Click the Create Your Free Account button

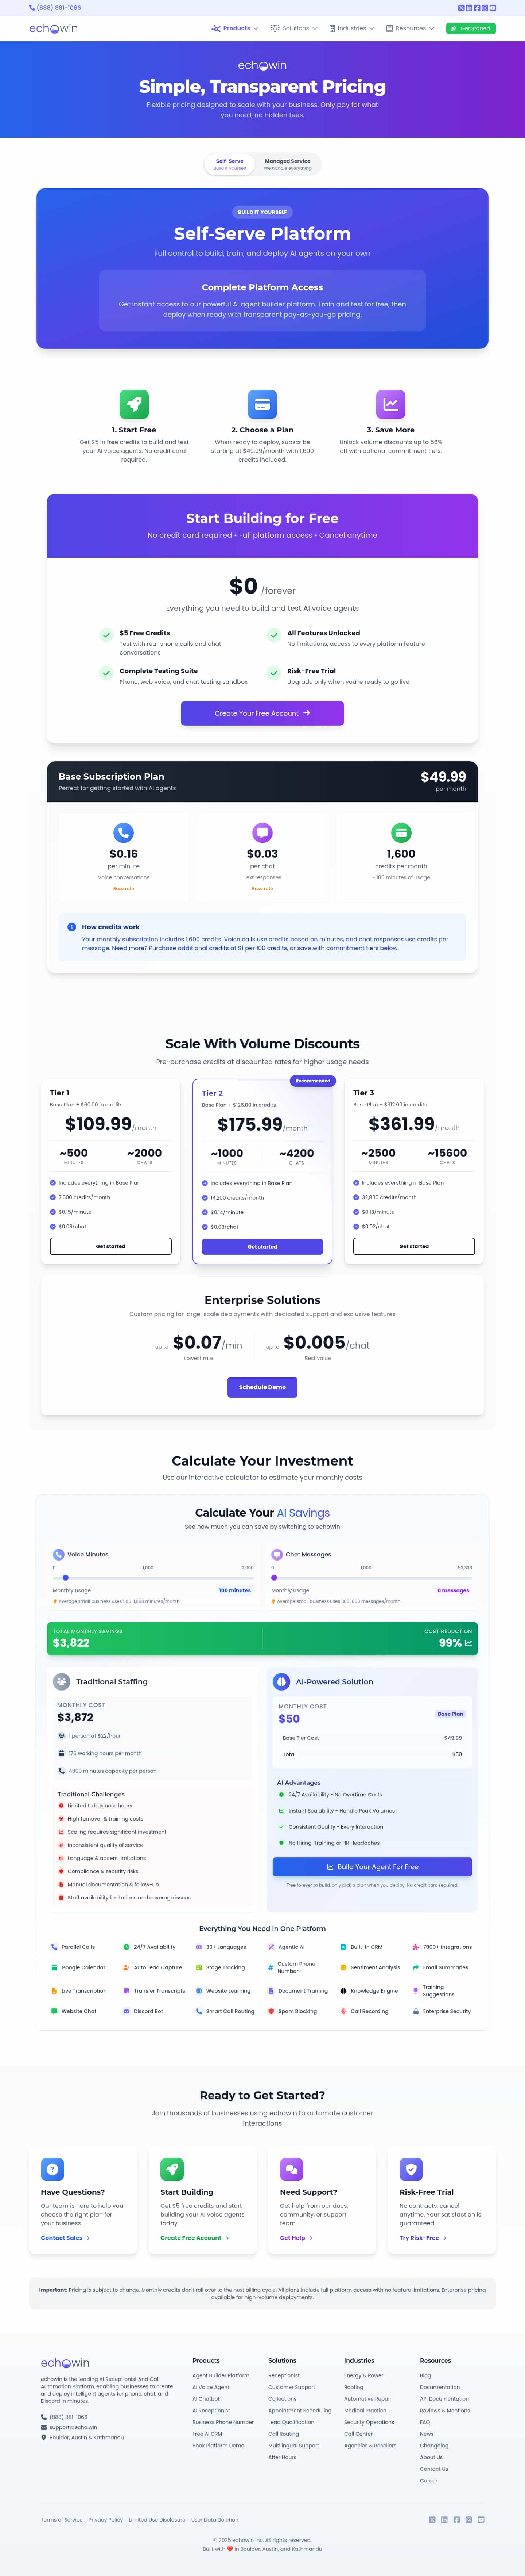click(x=262, y=713)
